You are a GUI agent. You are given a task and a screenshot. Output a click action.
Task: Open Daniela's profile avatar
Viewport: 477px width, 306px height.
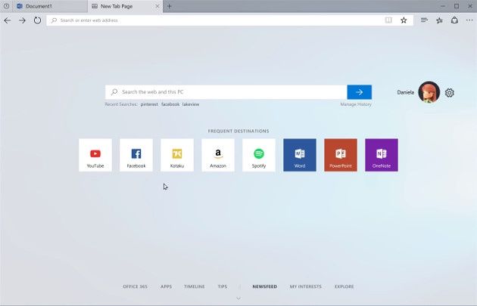429,92
